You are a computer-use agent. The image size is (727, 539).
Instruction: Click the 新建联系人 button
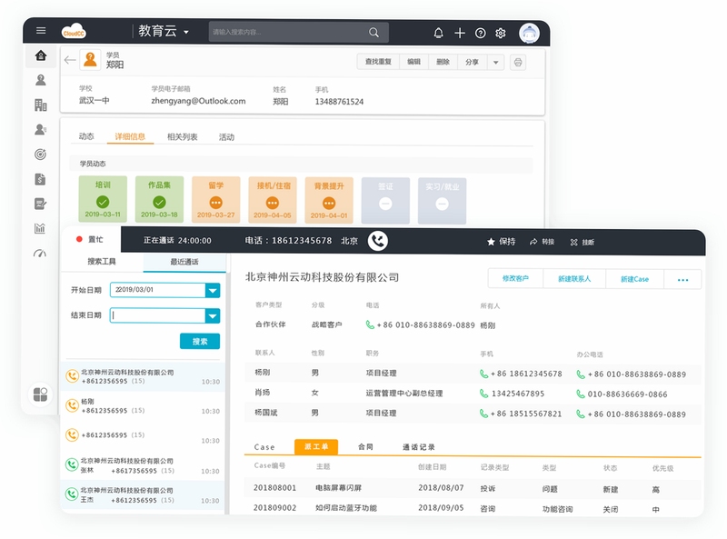[x=574, y=279]
